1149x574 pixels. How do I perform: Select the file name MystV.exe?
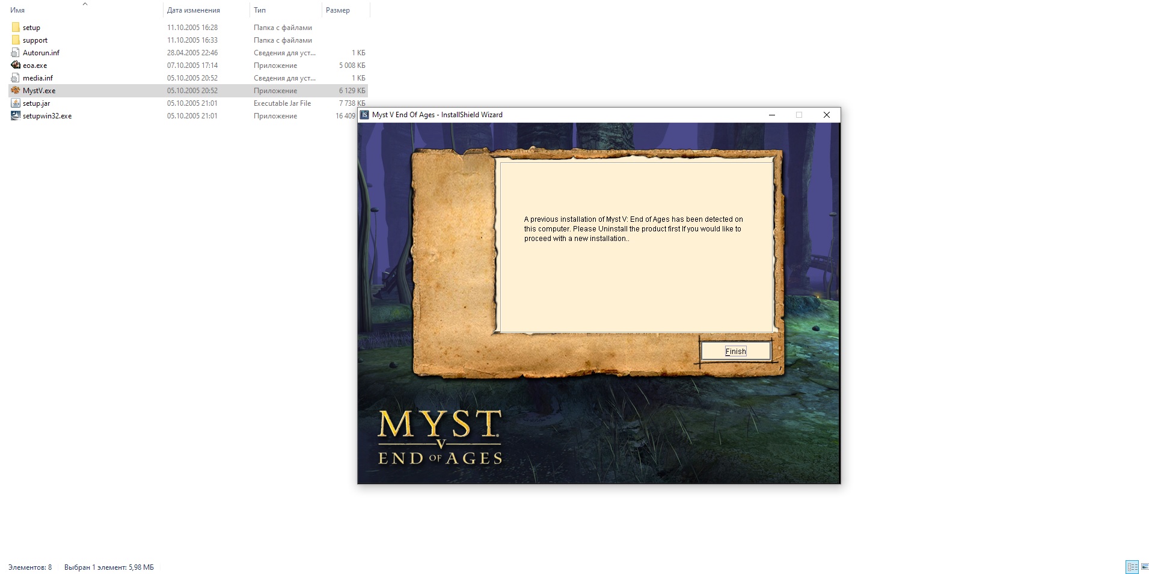click(39, 91)
